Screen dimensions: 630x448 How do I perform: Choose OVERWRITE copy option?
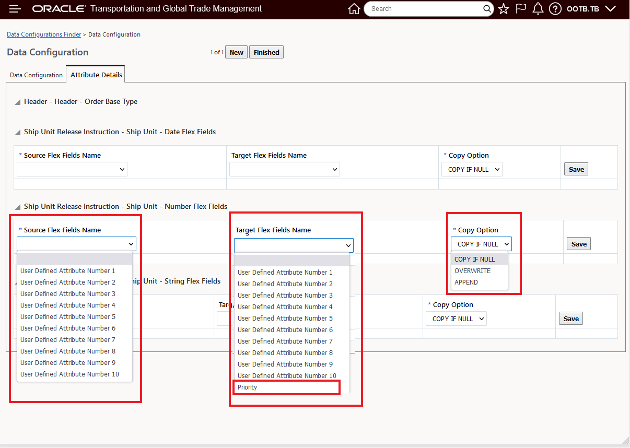pyautogui.click(x=479, y=271)
